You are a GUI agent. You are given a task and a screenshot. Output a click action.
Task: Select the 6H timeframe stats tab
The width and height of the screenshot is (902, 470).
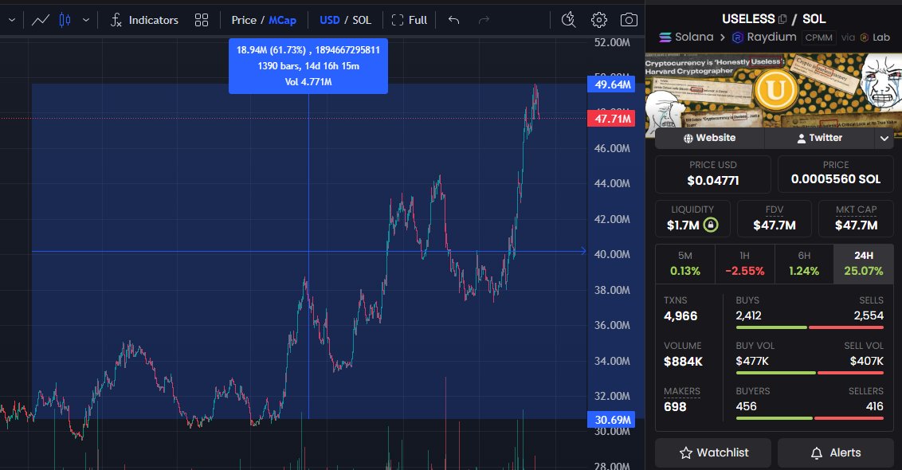(x=803, y=264)
